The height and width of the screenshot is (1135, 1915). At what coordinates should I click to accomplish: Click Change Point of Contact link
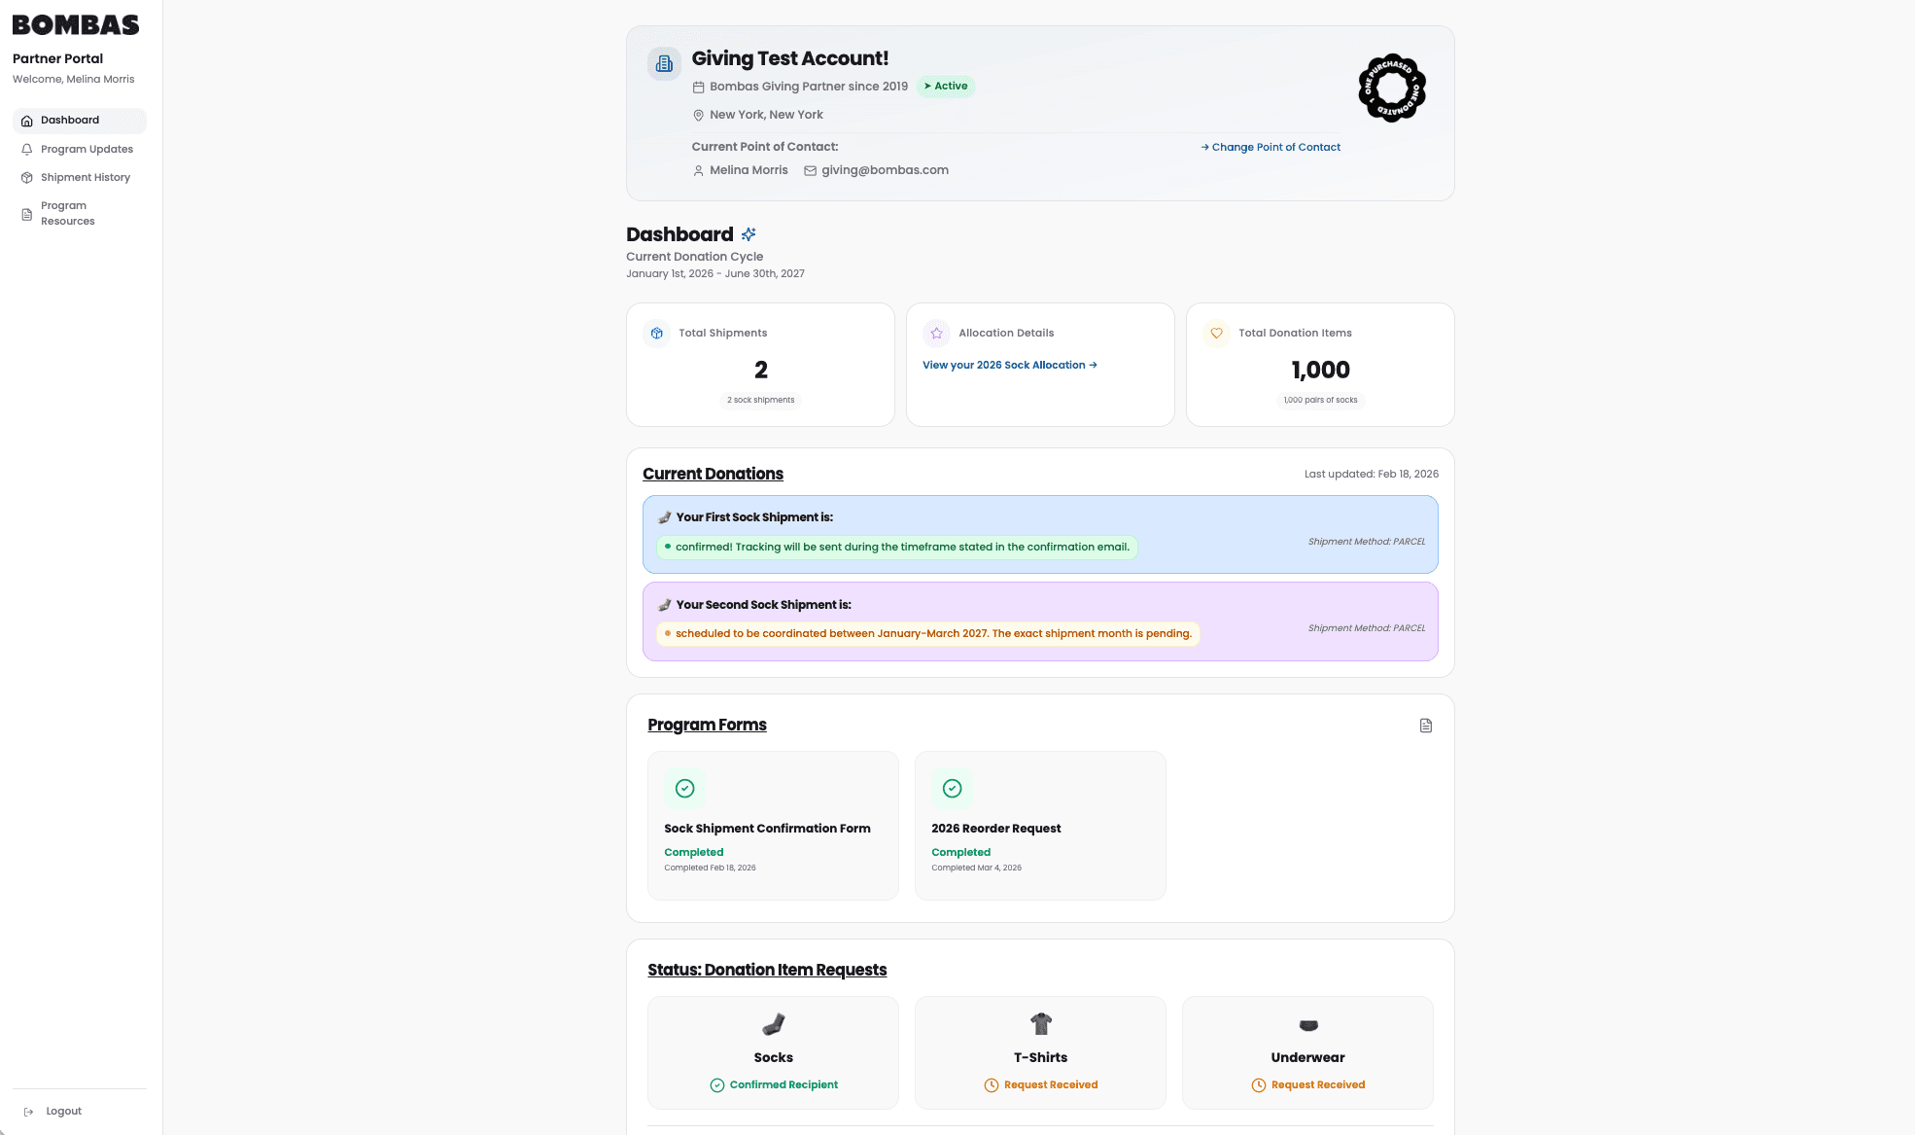coord(1271,147)
